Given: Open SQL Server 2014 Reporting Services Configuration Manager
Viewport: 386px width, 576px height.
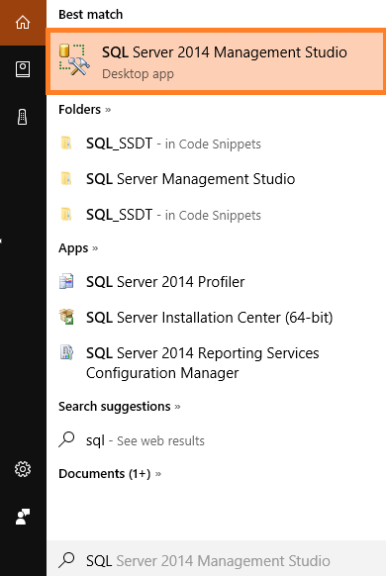Looking at the screenshot, I should pos(216,363).
